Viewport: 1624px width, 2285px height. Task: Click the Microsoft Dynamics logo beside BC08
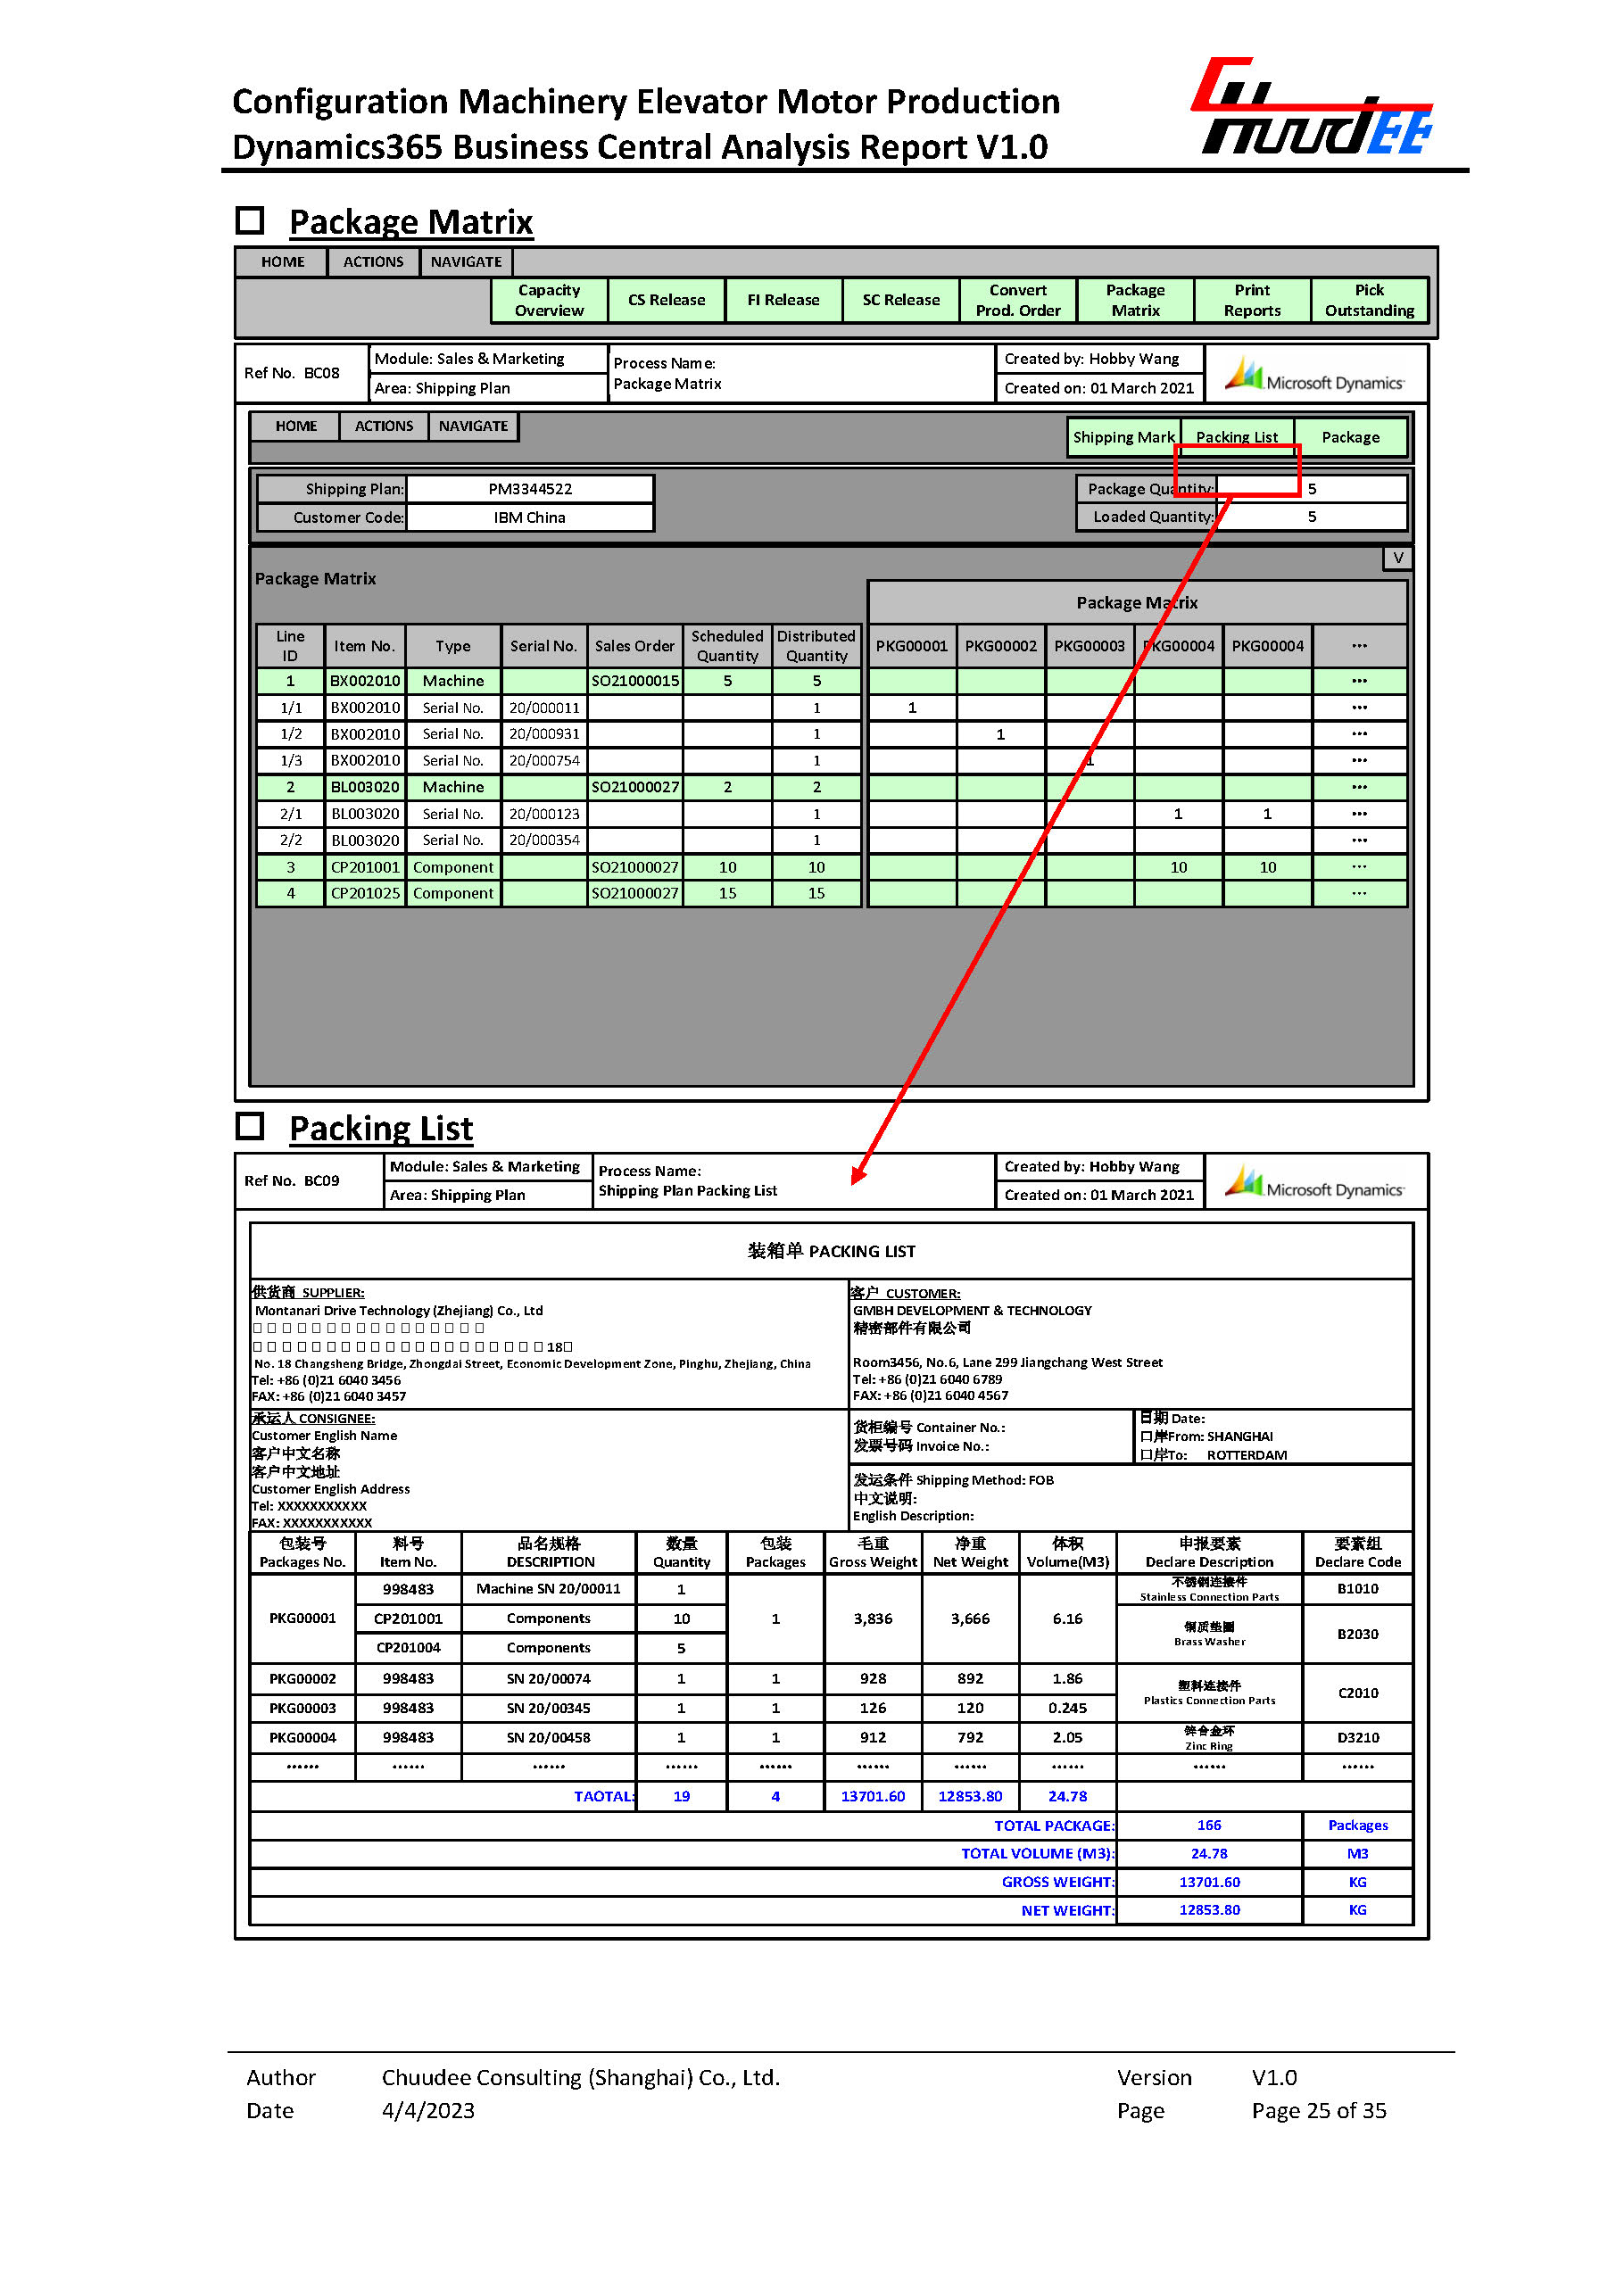pyautogui.click(x=1314, y=375)
